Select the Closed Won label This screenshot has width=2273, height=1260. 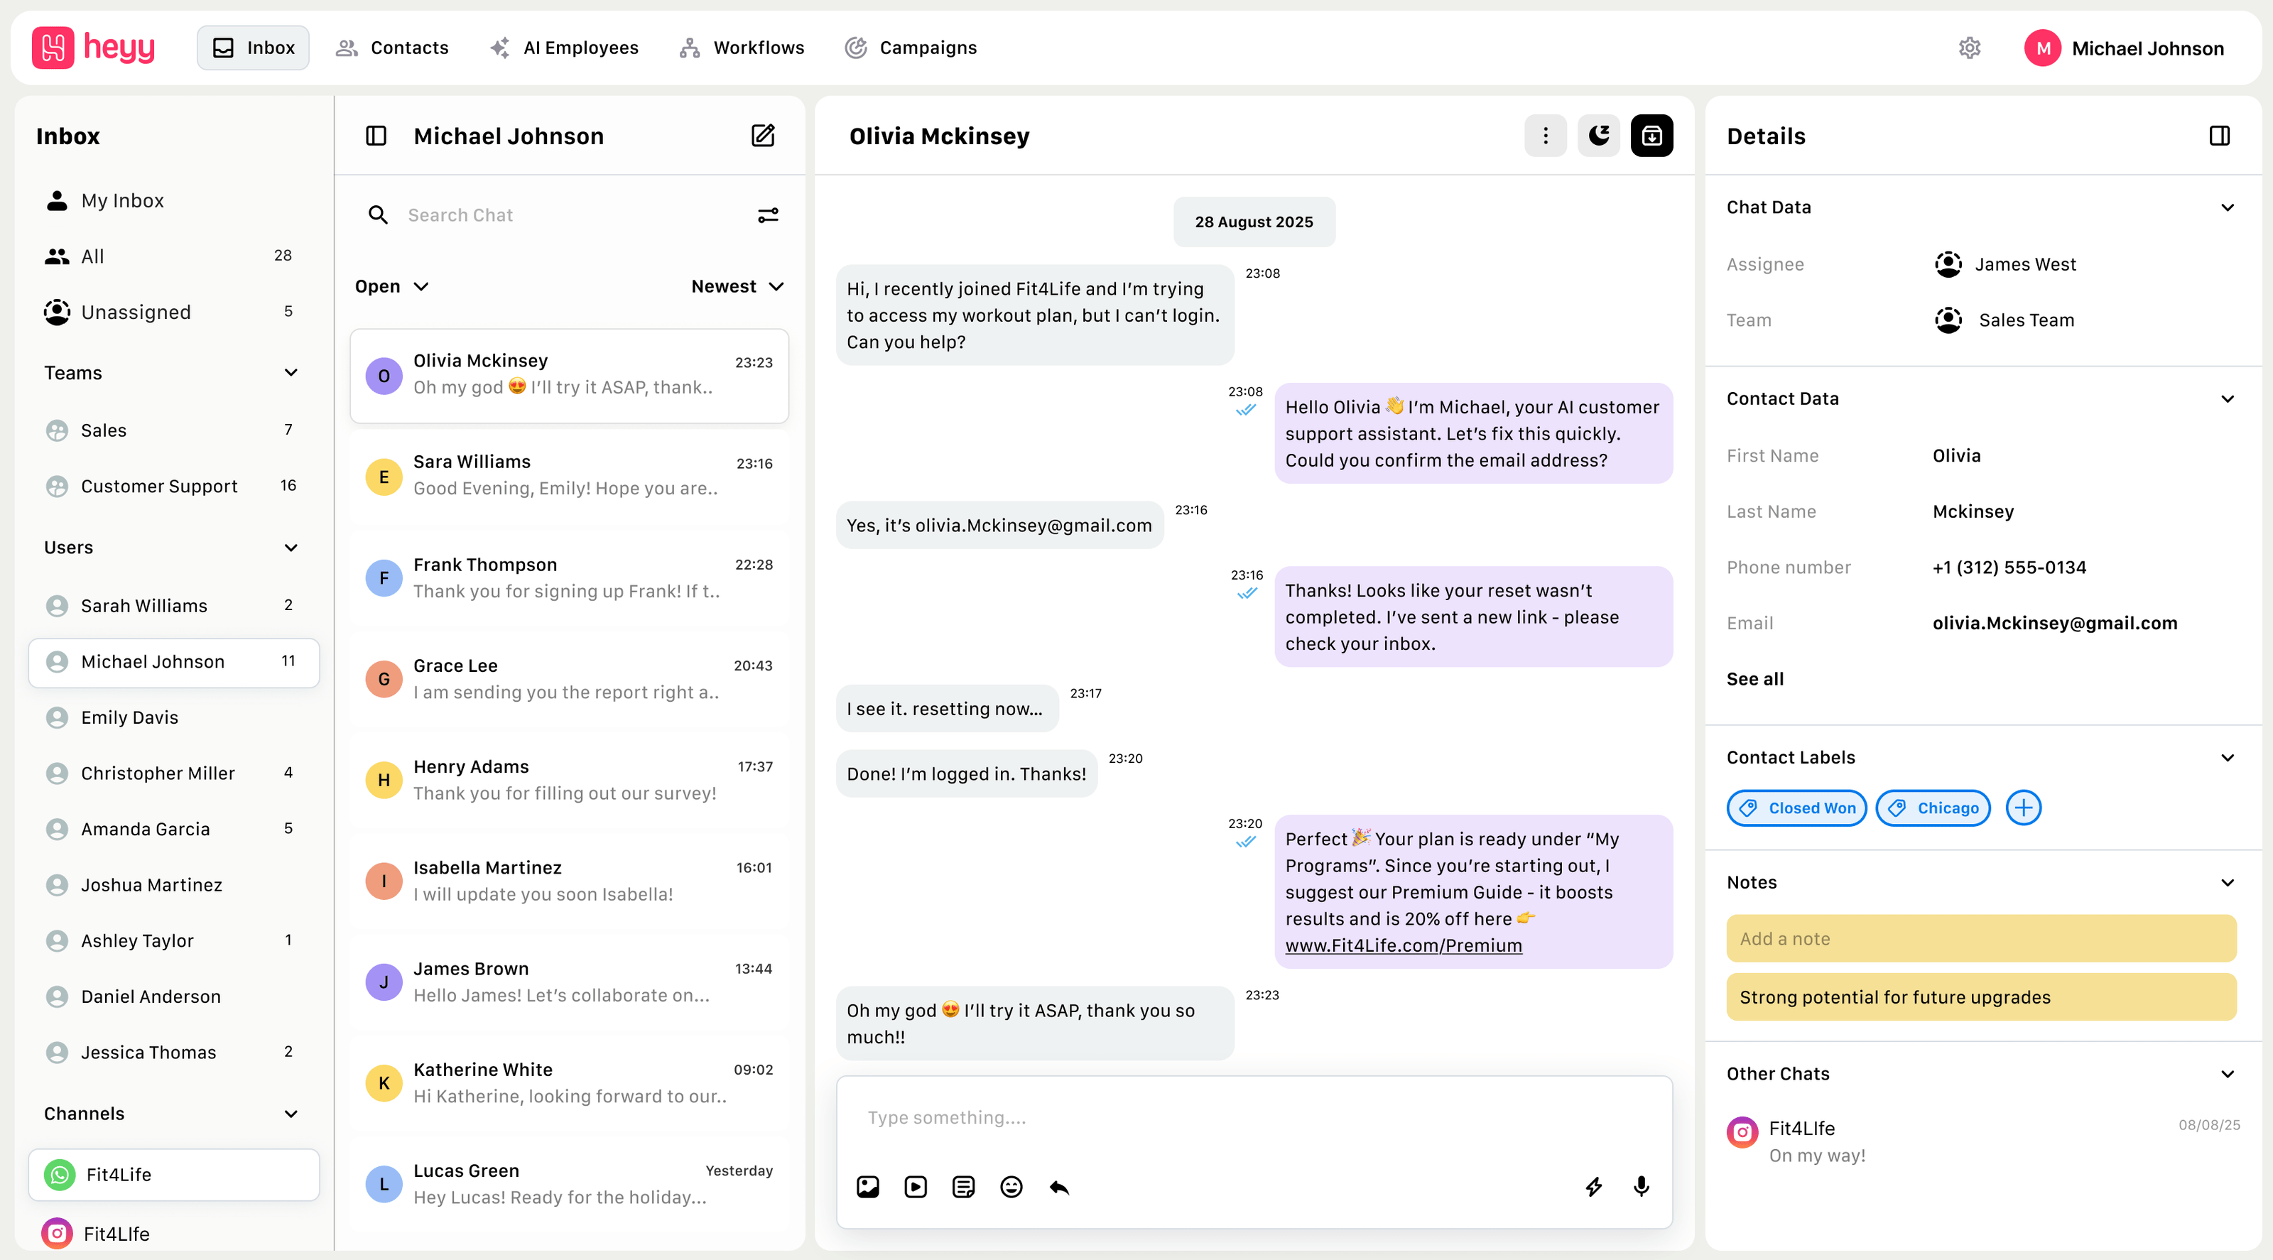click(1796, 808)
